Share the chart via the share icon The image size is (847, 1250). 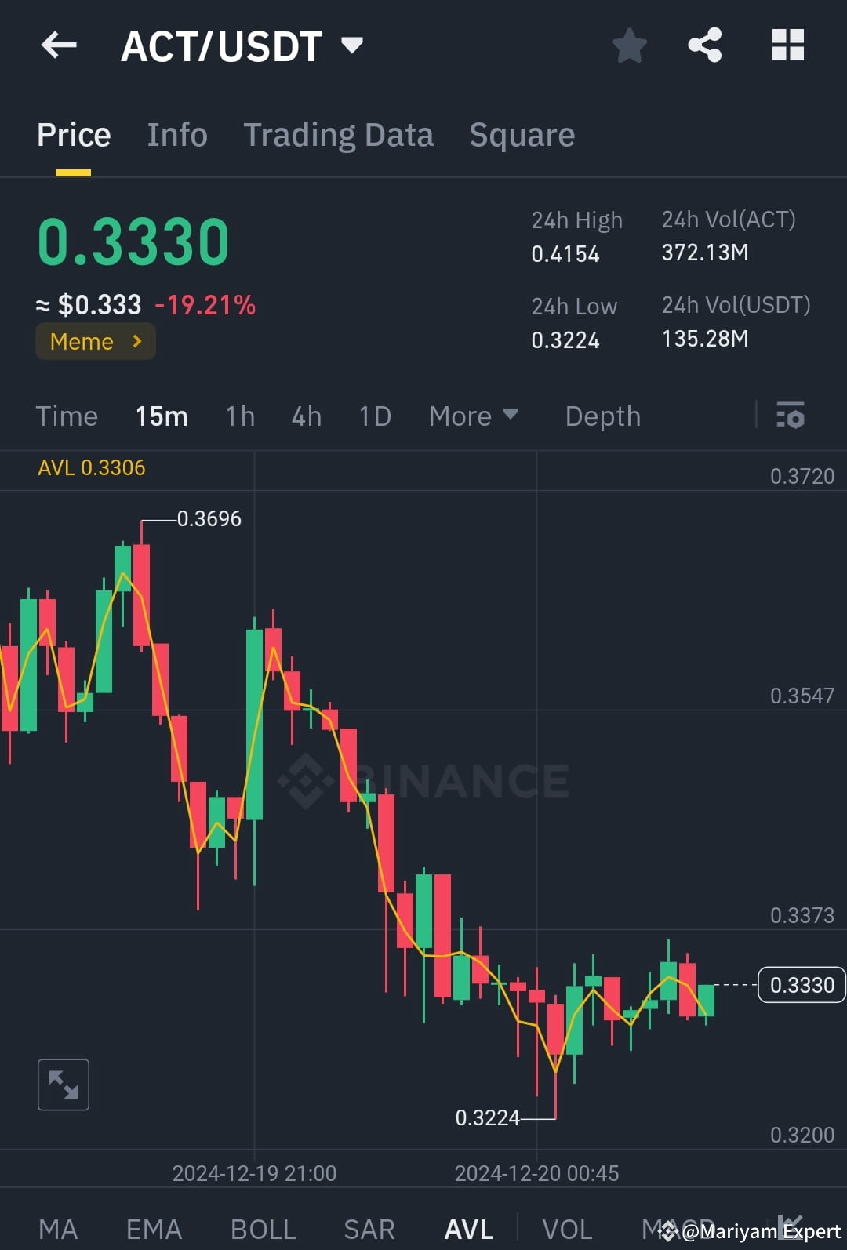704,45
